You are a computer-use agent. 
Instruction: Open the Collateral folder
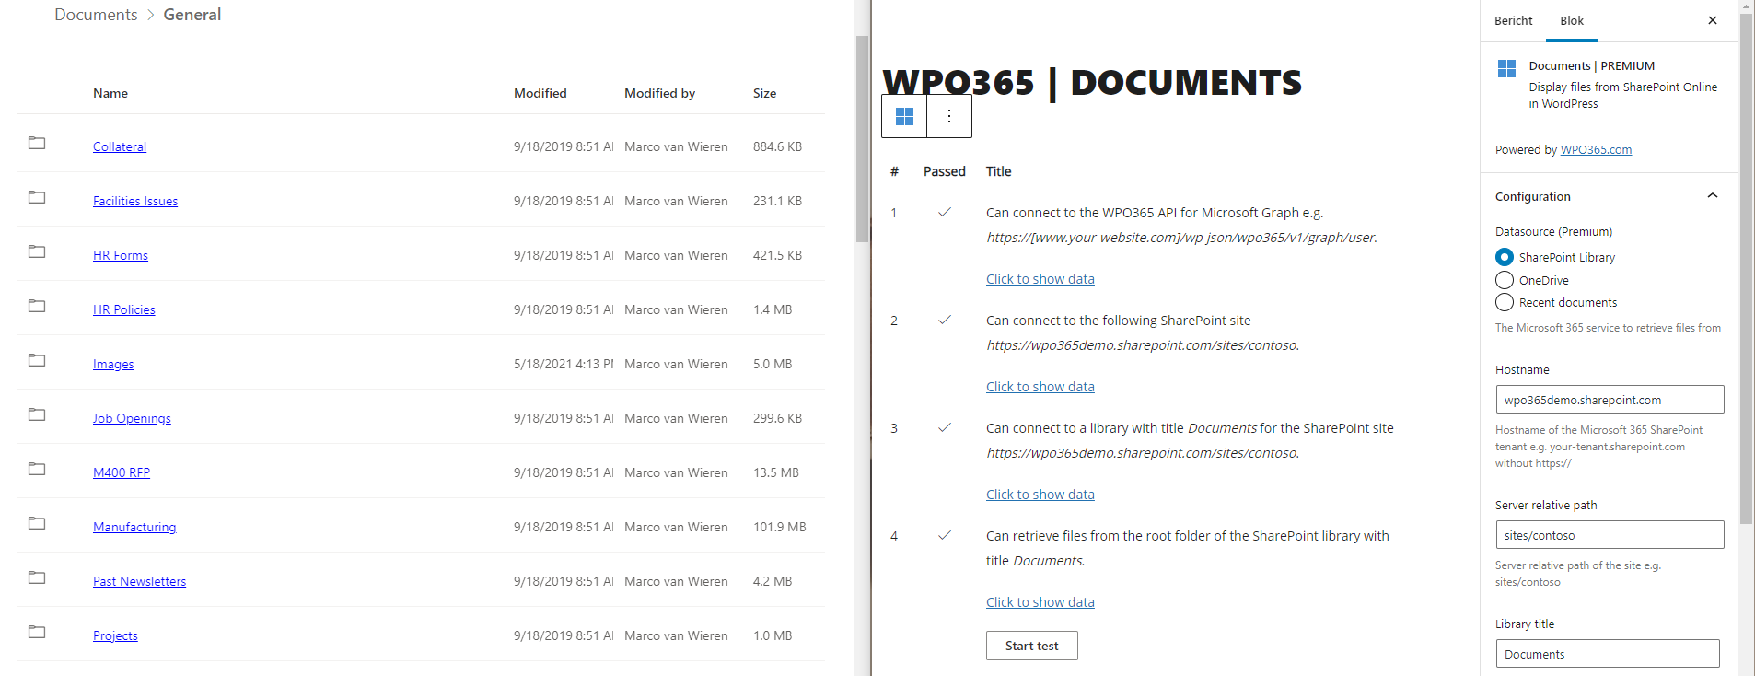(x=120, y=146)
